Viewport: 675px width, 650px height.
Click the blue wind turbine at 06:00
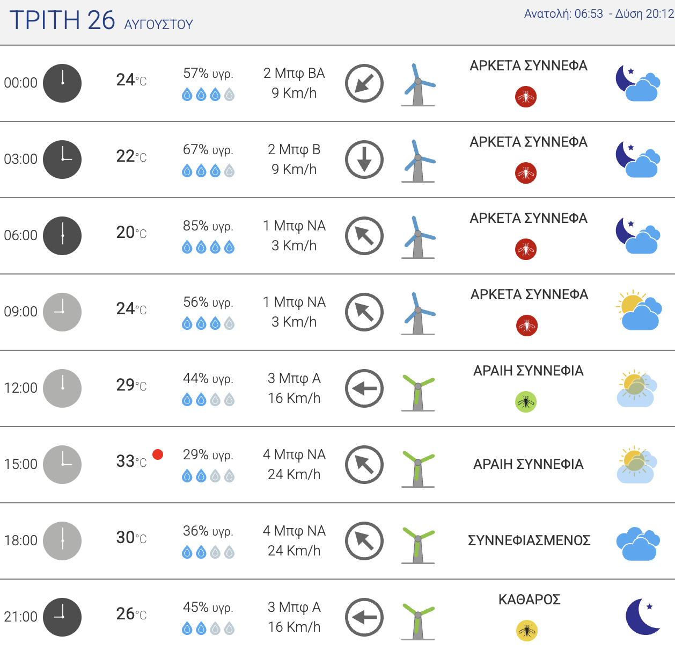[419, 237]
